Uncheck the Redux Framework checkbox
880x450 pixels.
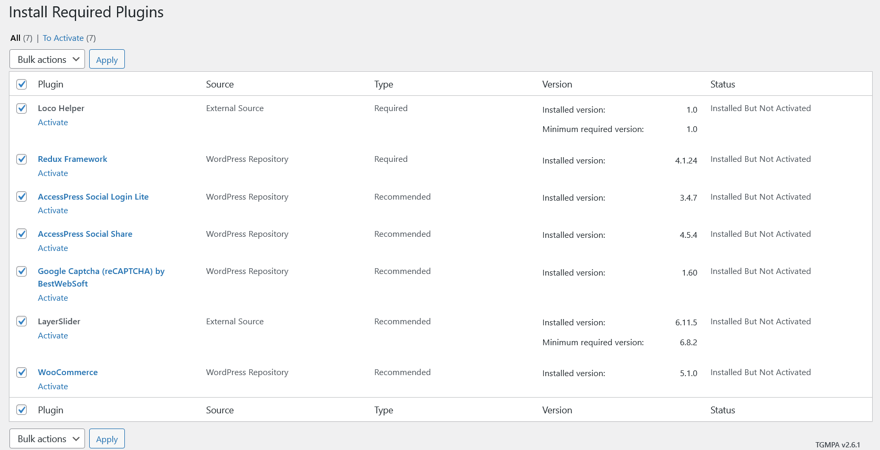[22, 159]
